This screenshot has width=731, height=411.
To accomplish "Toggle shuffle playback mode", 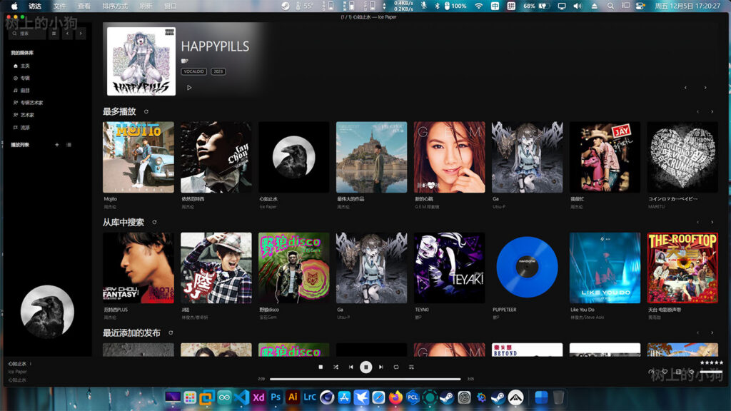I will pos(336,367).
